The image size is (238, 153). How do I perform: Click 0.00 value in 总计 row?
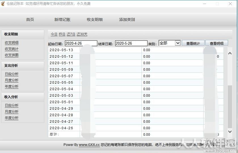point(147,135)
